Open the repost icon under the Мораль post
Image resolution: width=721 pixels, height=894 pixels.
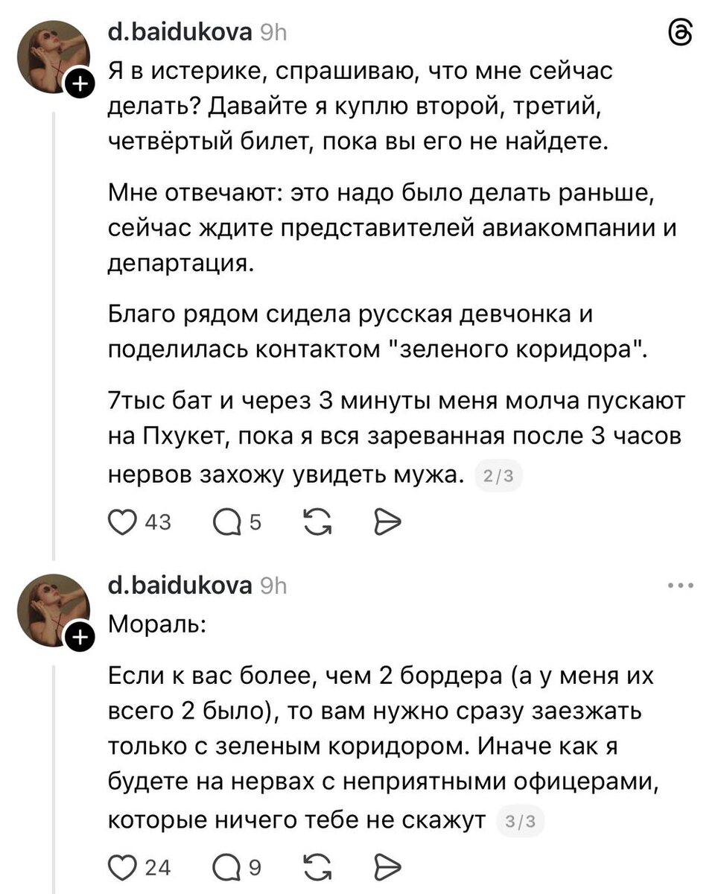(x=319, y=866)
